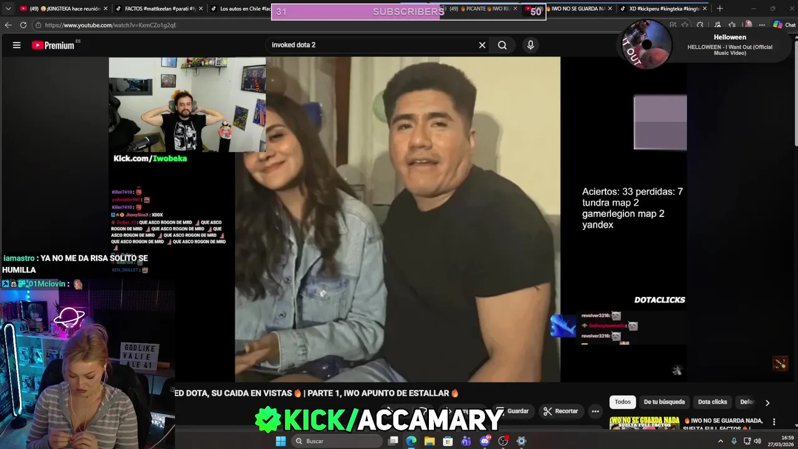
Task: Click the Recortar (clip) scissors button
Action: coord(560,411)
